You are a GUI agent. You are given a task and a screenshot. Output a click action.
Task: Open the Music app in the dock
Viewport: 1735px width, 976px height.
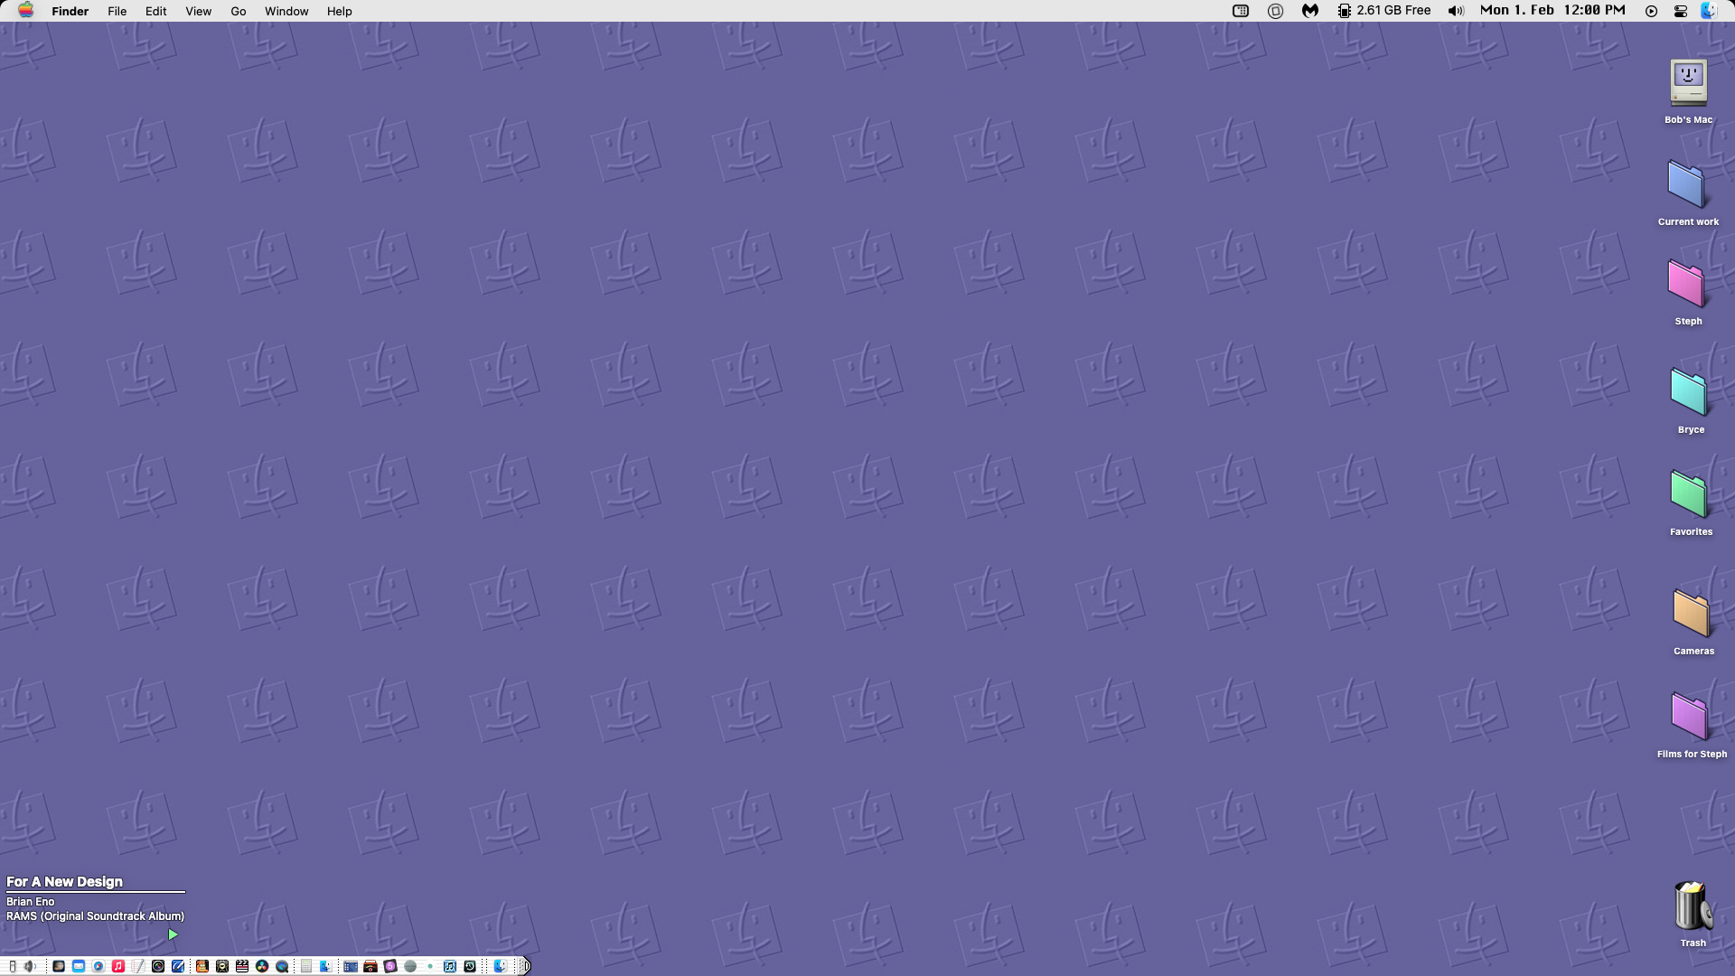point(118,966)
